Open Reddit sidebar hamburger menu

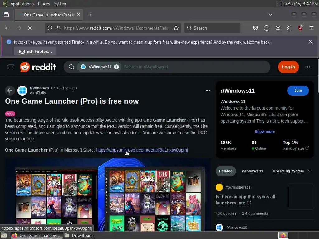11,67
